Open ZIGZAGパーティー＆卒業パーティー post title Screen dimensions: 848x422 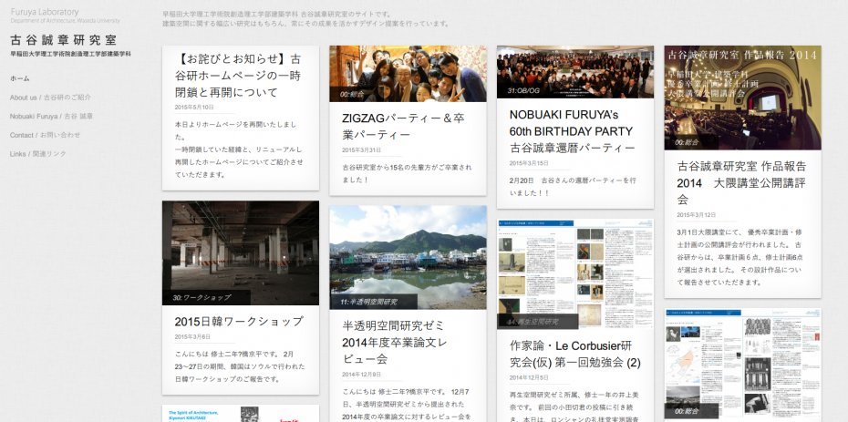point(403,126)
